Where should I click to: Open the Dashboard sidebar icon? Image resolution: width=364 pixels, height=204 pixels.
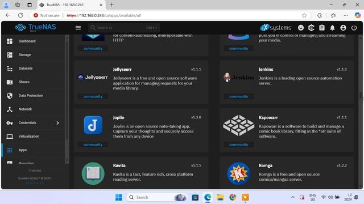10,41
